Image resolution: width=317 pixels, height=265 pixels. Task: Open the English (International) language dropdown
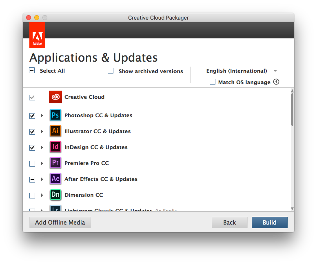point(242,71)
